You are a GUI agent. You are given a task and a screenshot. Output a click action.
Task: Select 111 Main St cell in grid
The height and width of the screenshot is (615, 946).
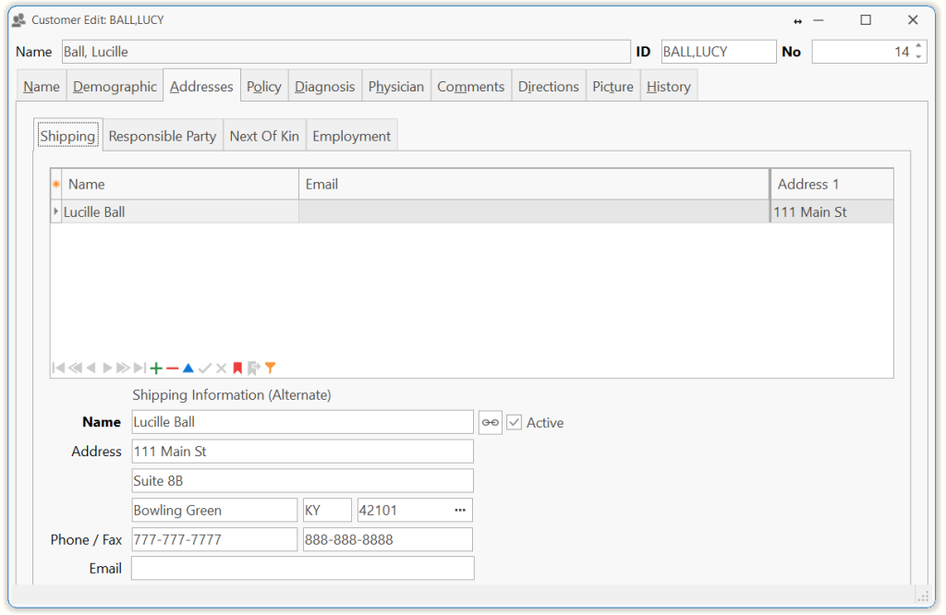[832, 211]
